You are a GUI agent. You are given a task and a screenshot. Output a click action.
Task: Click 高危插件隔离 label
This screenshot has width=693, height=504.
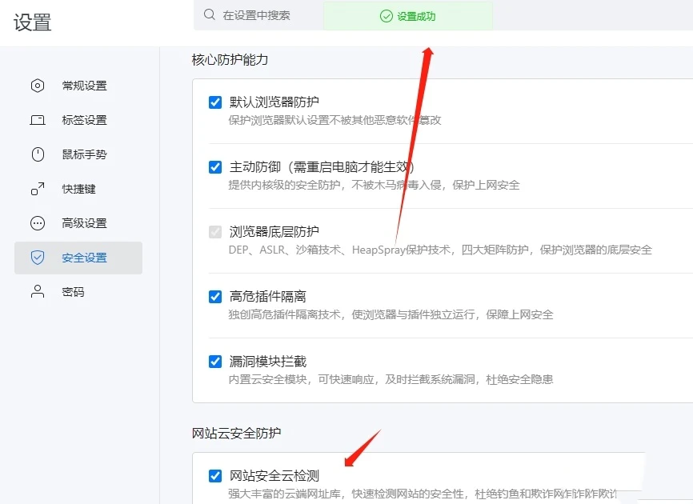click(268, 296)
